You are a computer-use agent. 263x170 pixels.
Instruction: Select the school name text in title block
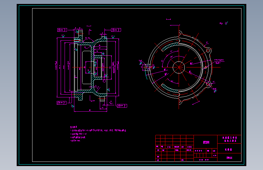pos(230,139)
